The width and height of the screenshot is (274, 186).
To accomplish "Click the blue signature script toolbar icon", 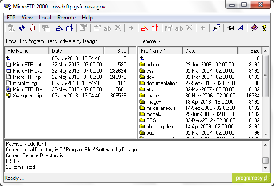I will (217, 28).
